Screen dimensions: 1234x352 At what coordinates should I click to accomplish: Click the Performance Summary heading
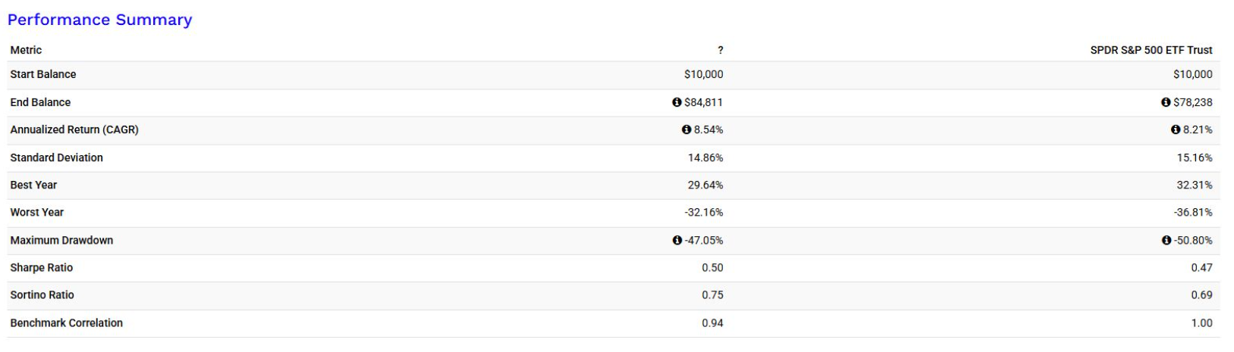100,20
